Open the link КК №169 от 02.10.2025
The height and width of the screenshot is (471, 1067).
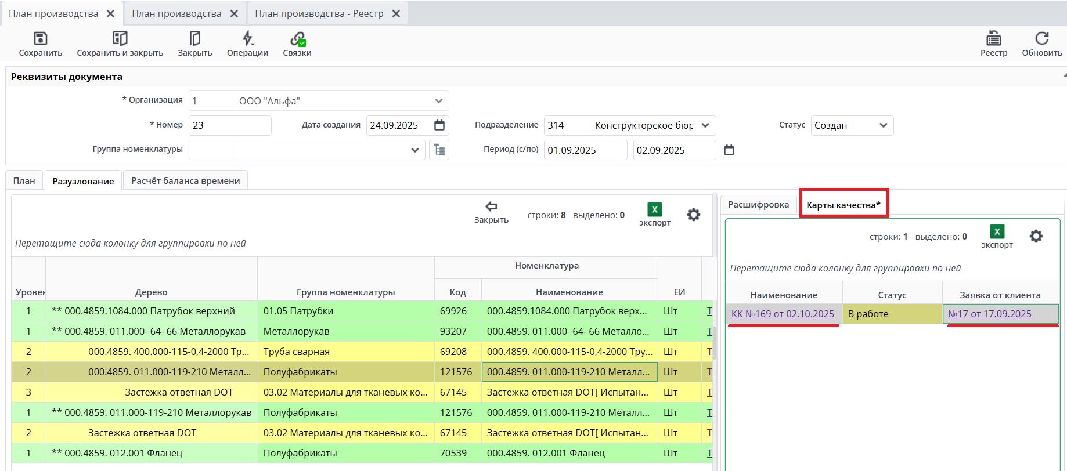[782, 314]
